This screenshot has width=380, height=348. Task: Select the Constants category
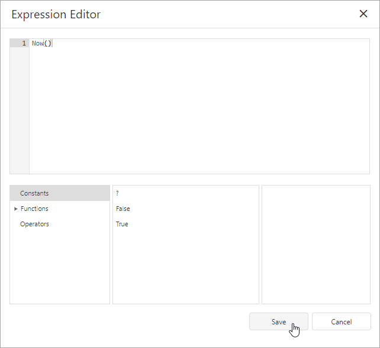click(34, 193)
